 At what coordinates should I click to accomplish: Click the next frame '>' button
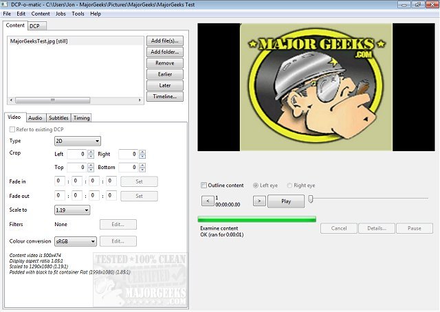pyautogui.click(x=258, y=201)
